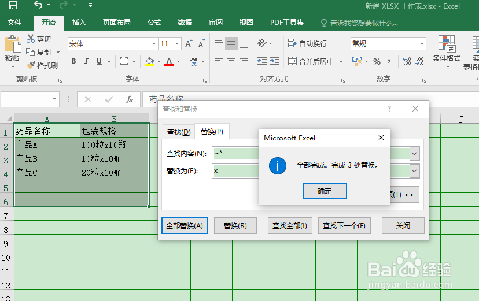Open the Customize Quick Access Toolbar arrow
The width and height of the screenshot is (479, 301).
(90, 5)
